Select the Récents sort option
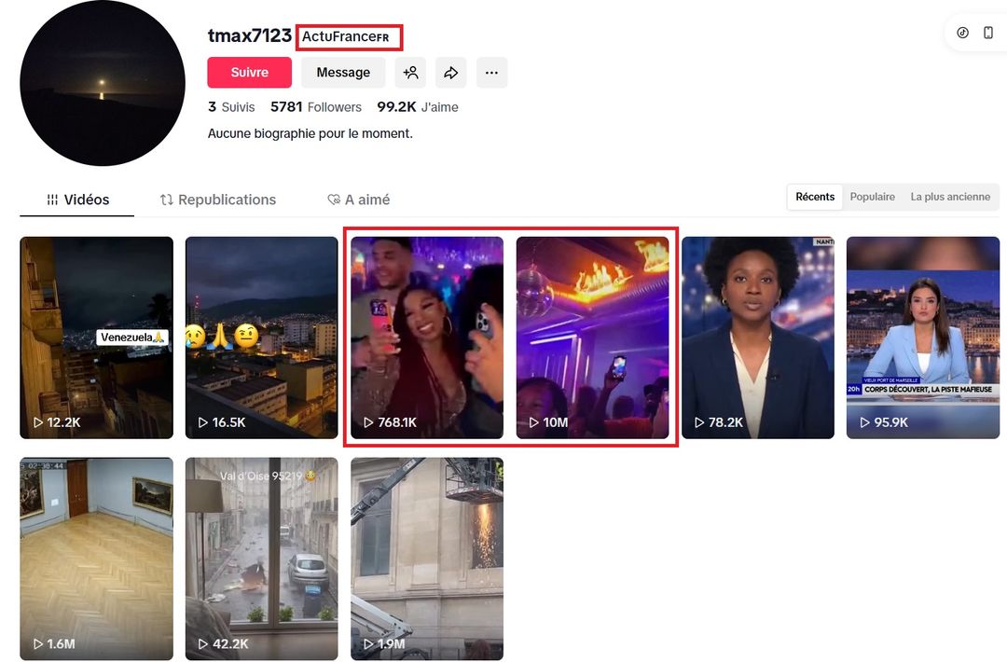Image resolution: width=1007 pixels, height=662 pixels. click(815, 197)
